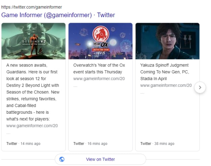
Task: Advance the tweet carousel with the next arrow
Action: tap(200, 88)
